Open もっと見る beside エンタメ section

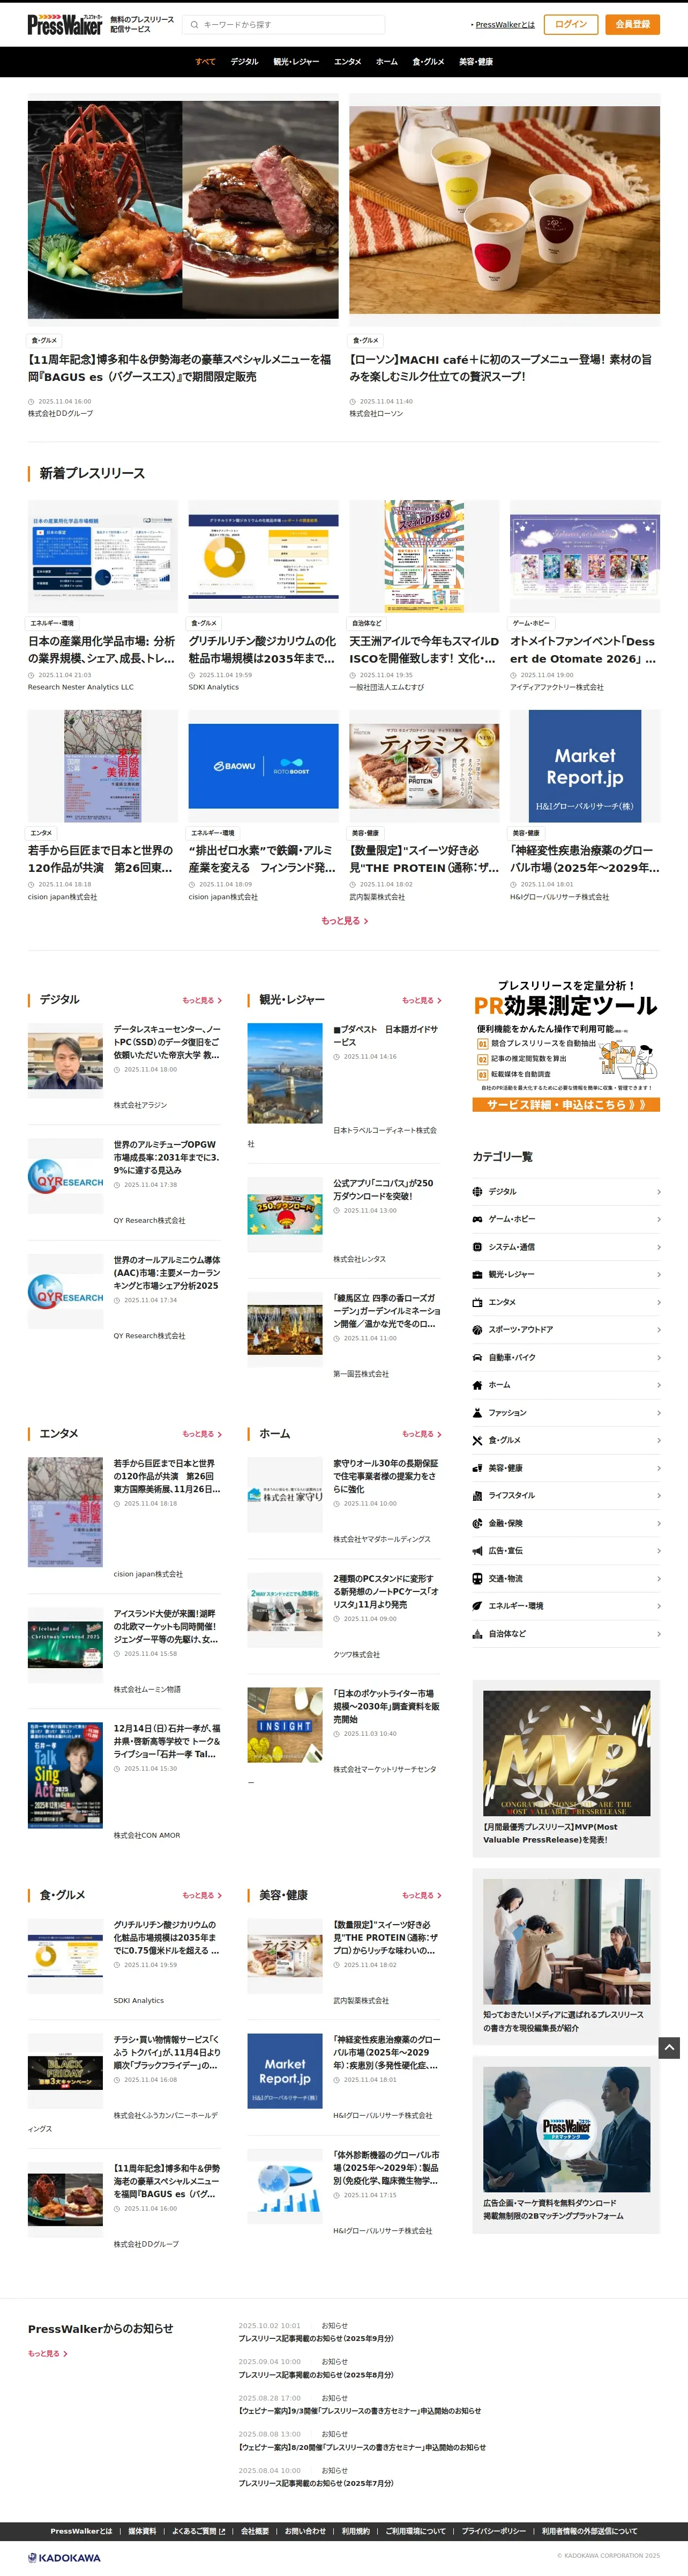201,1434
